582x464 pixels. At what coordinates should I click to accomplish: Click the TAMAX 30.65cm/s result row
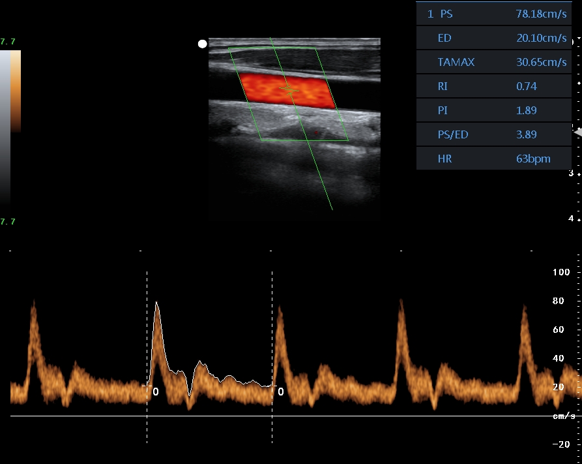coord(494,62)
